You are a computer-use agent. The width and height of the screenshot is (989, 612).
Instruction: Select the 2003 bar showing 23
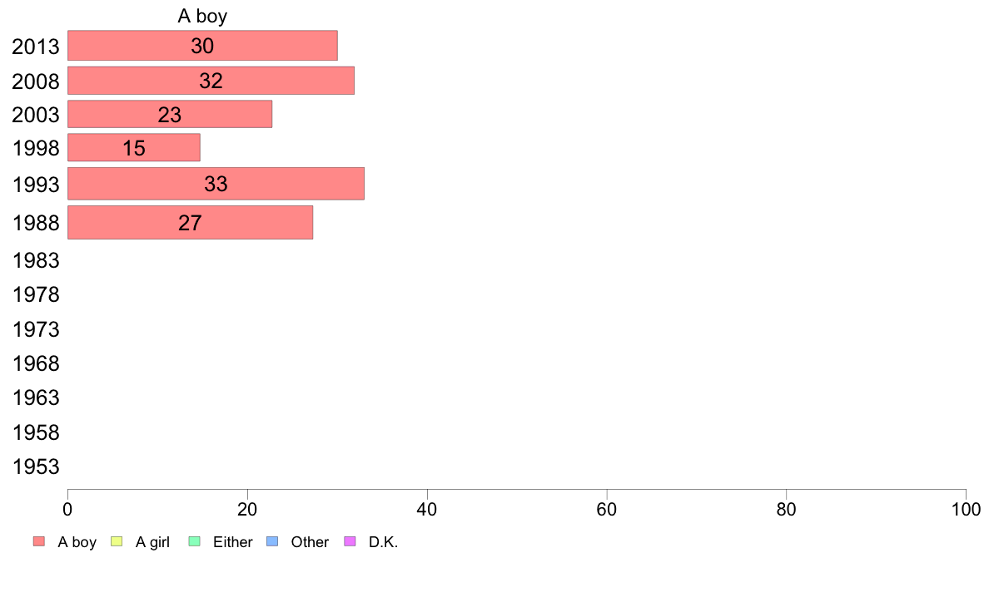tap(170, 114)
